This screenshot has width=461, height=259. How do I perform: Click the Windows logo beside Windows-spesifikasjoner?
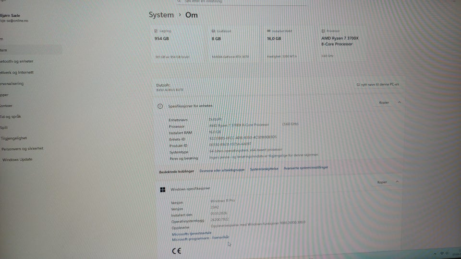tap(163, 190)
